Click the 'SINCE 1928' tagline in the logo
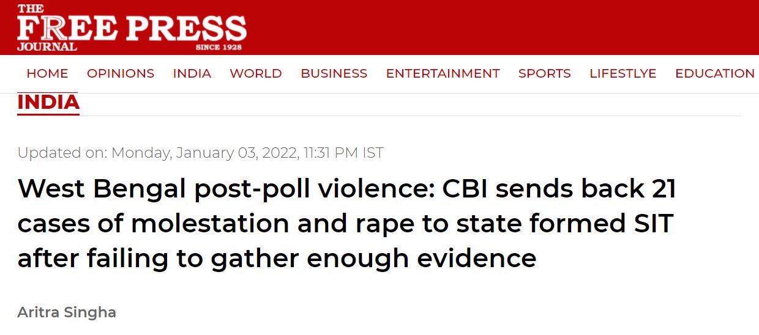 coord(219,47)
